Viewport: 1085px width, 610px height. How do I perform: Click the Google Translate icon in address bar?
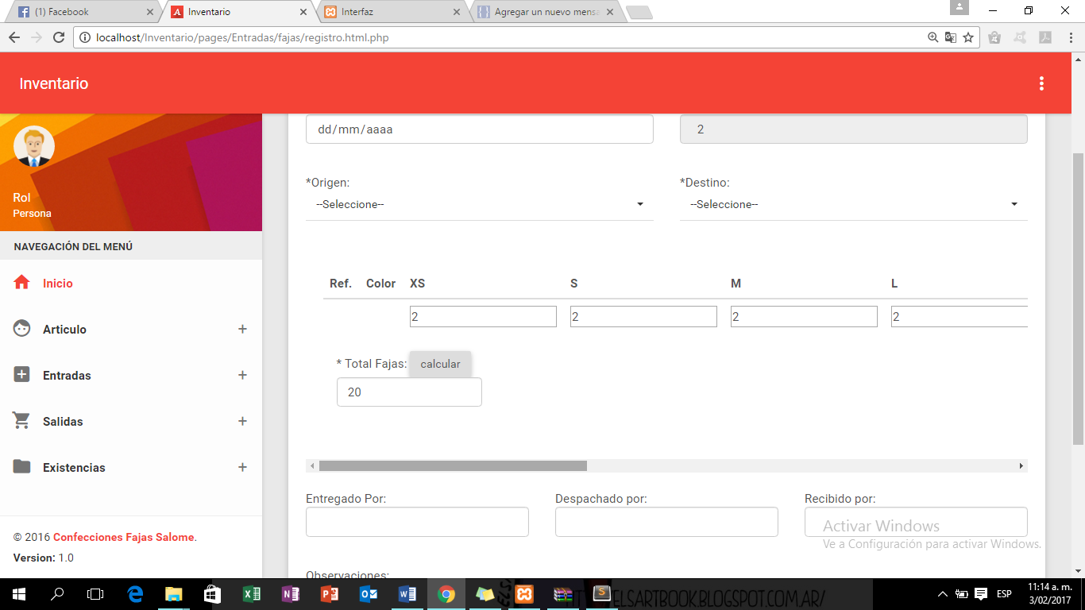[951, 37]
